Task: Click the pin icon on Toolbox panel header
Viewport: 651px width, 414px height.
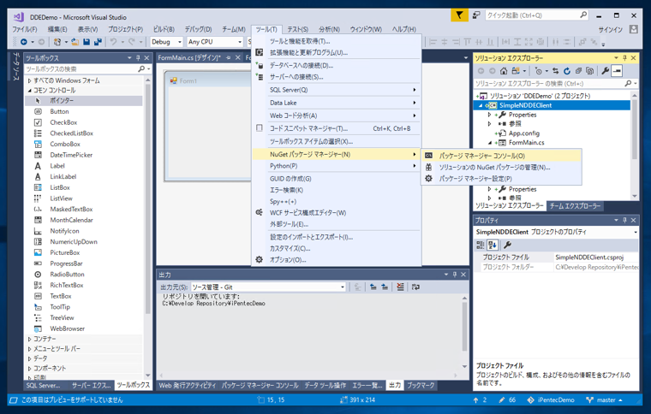Action: (138, 58)
